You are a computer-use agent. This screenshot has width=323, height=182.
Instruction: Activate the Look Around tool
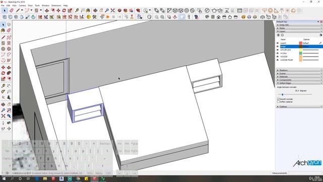(9, 123)
